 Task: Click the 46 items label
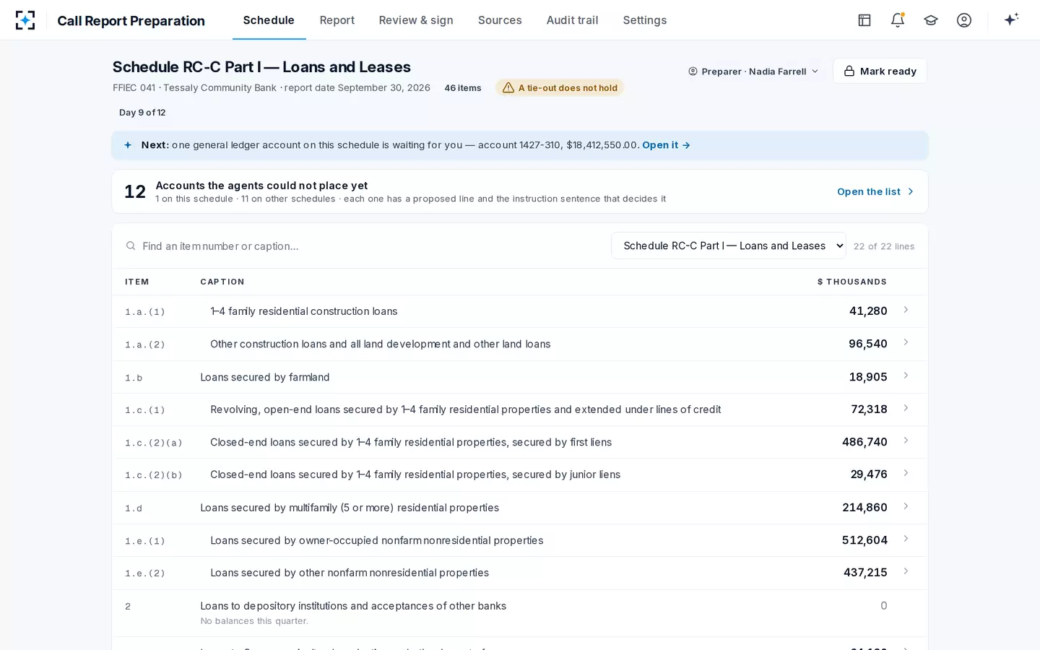[463, 88]
